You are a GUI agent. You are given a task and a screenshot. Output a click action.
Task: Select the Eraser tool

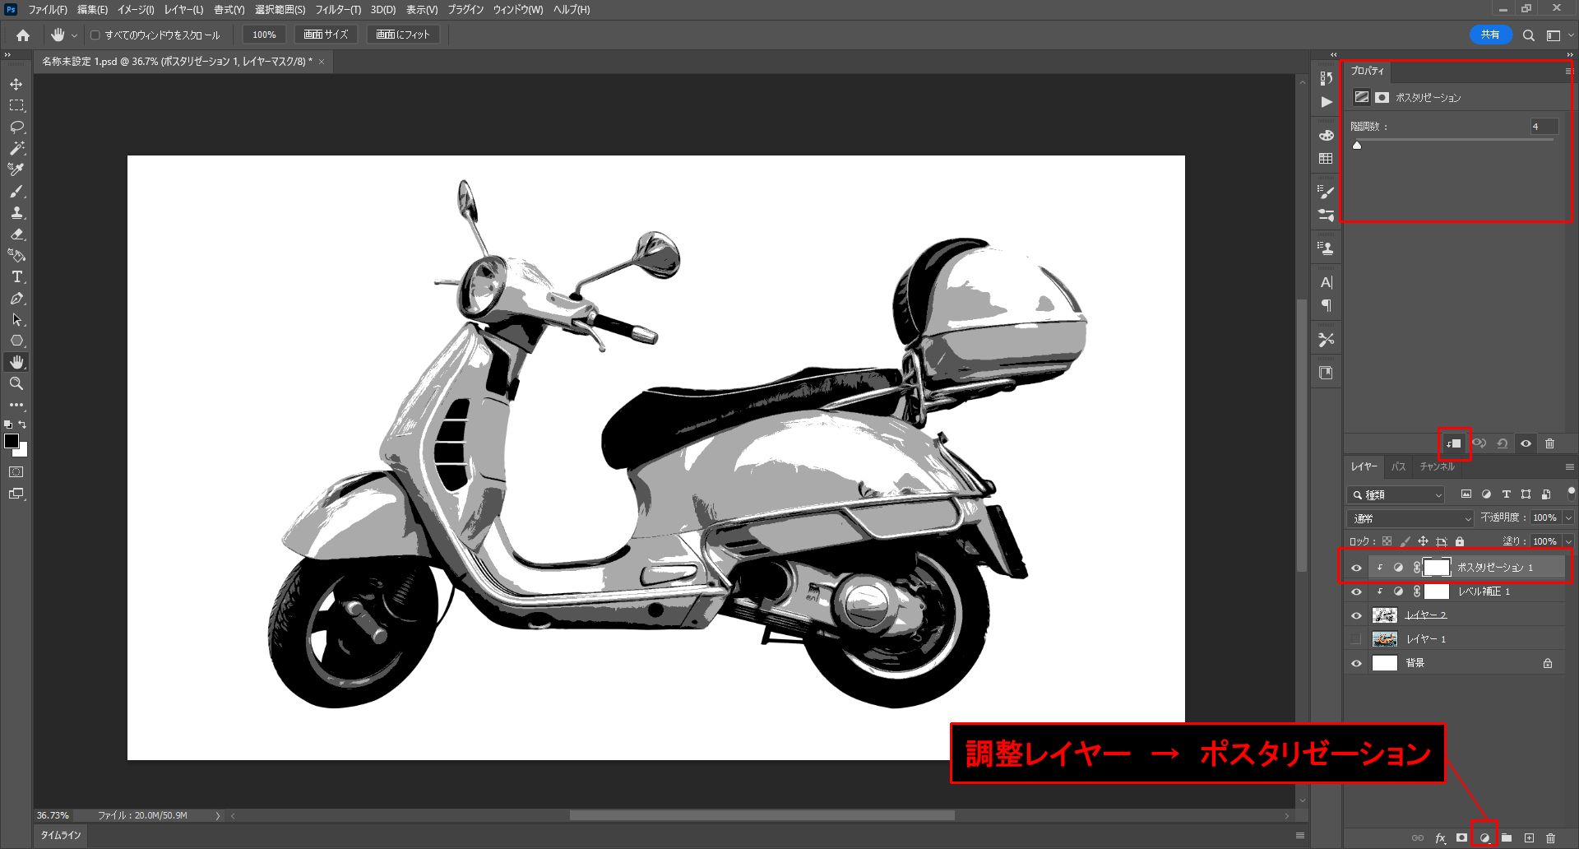click(x=16, y=234)
